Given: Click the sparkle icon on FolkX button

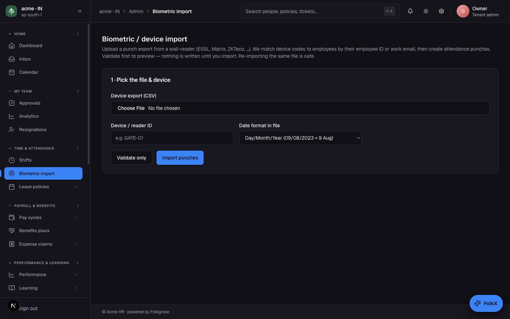Looking at the screenshot, I should pyautogui.click(x=477, y=303).
